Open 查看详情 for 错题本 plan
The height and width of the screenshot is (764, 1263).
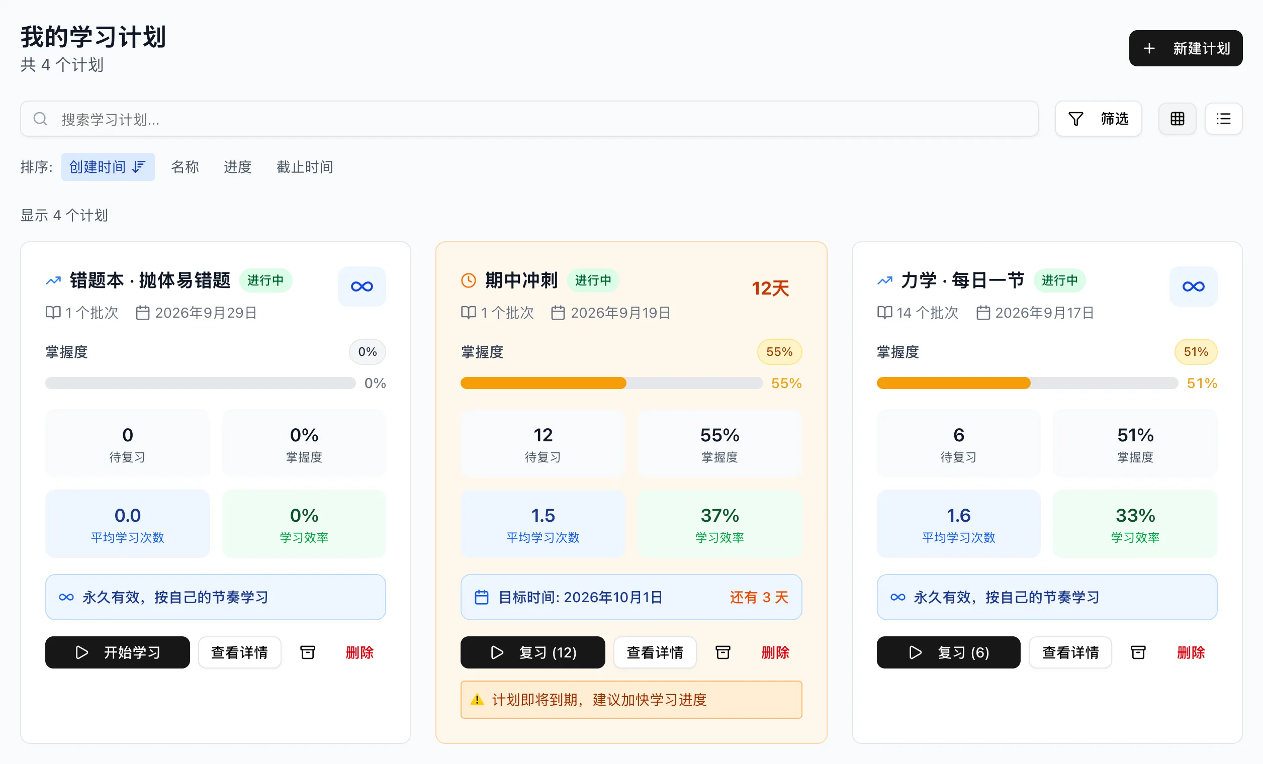[239, 652]
